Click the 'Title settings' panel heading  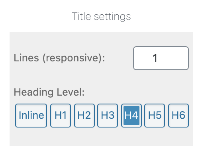(x=101, y=16)
